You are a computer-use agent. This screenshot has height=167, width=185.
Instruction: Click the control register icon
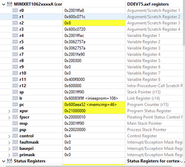click(15, 136)
